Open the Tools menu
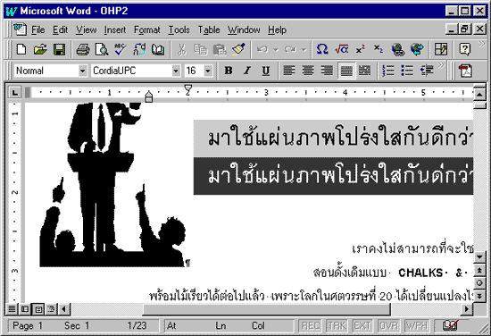Image resolution: width=491 pixels, height=336 pixels. pyautogui.click(x=179, y=29)
